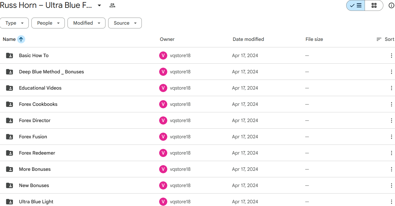Viewport: 395px width, 206px height.
Task: Open more actions for Ultra Blue Light
Action: tap(391, 202)
